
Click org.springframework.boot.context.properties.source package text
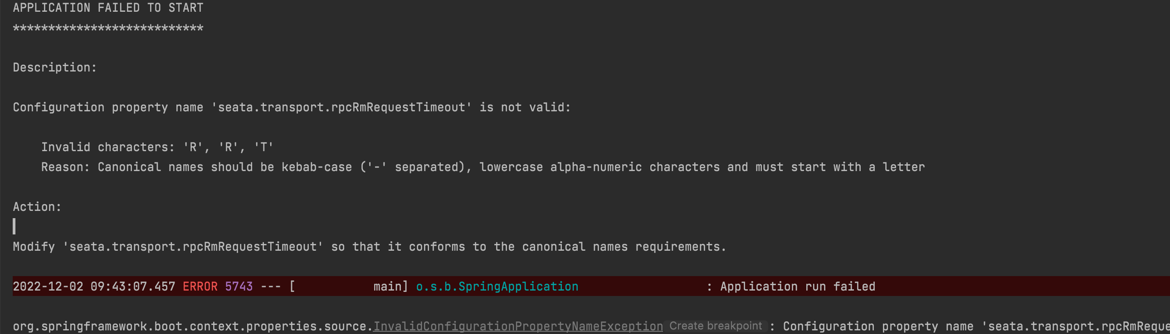click(x=193, y=326)
